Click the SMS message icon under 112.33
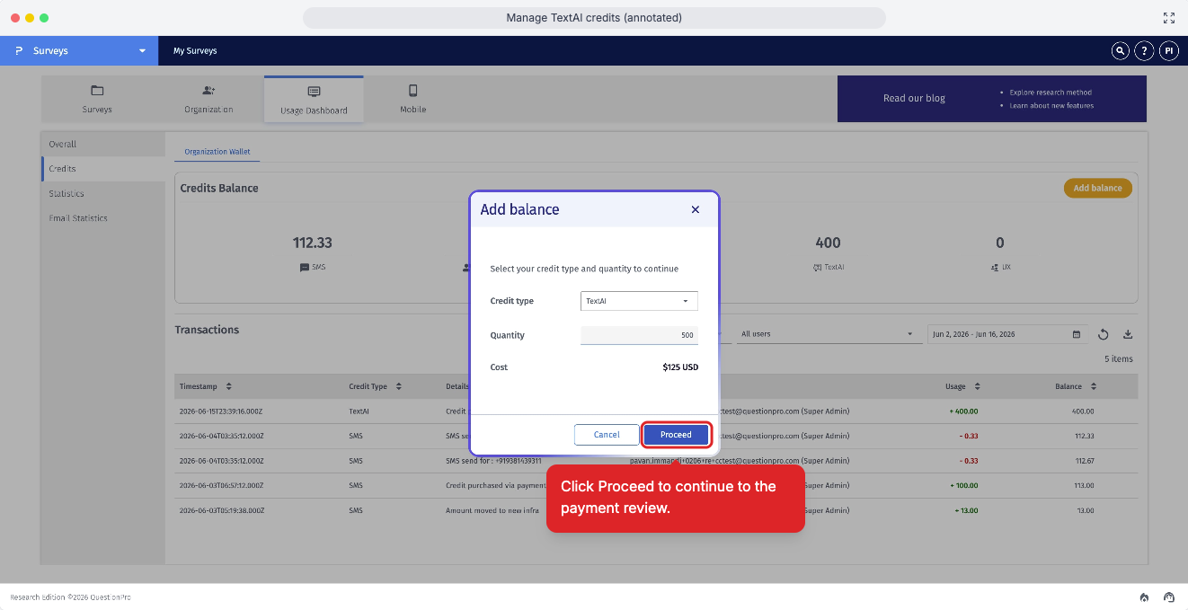 (305, 268)
